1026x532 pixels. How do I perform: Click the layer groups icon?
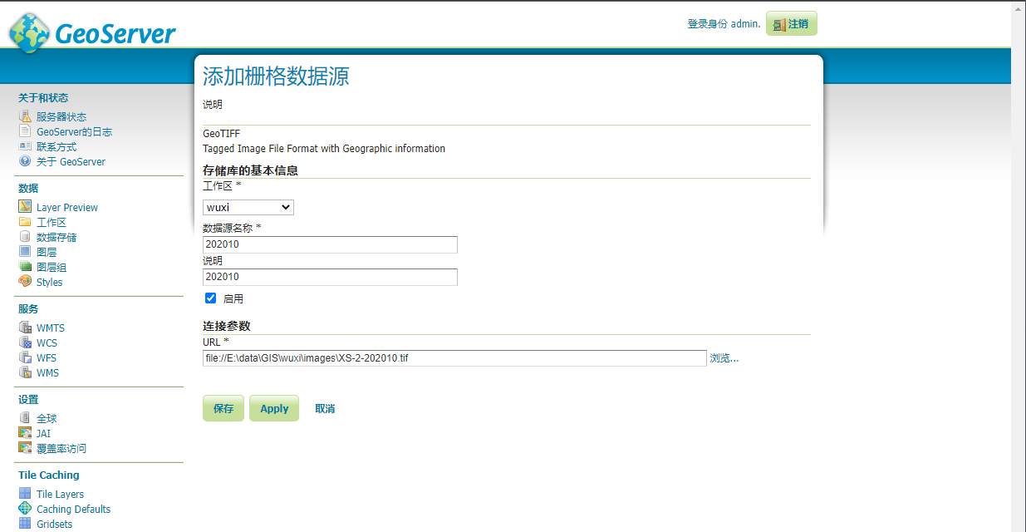25,267
